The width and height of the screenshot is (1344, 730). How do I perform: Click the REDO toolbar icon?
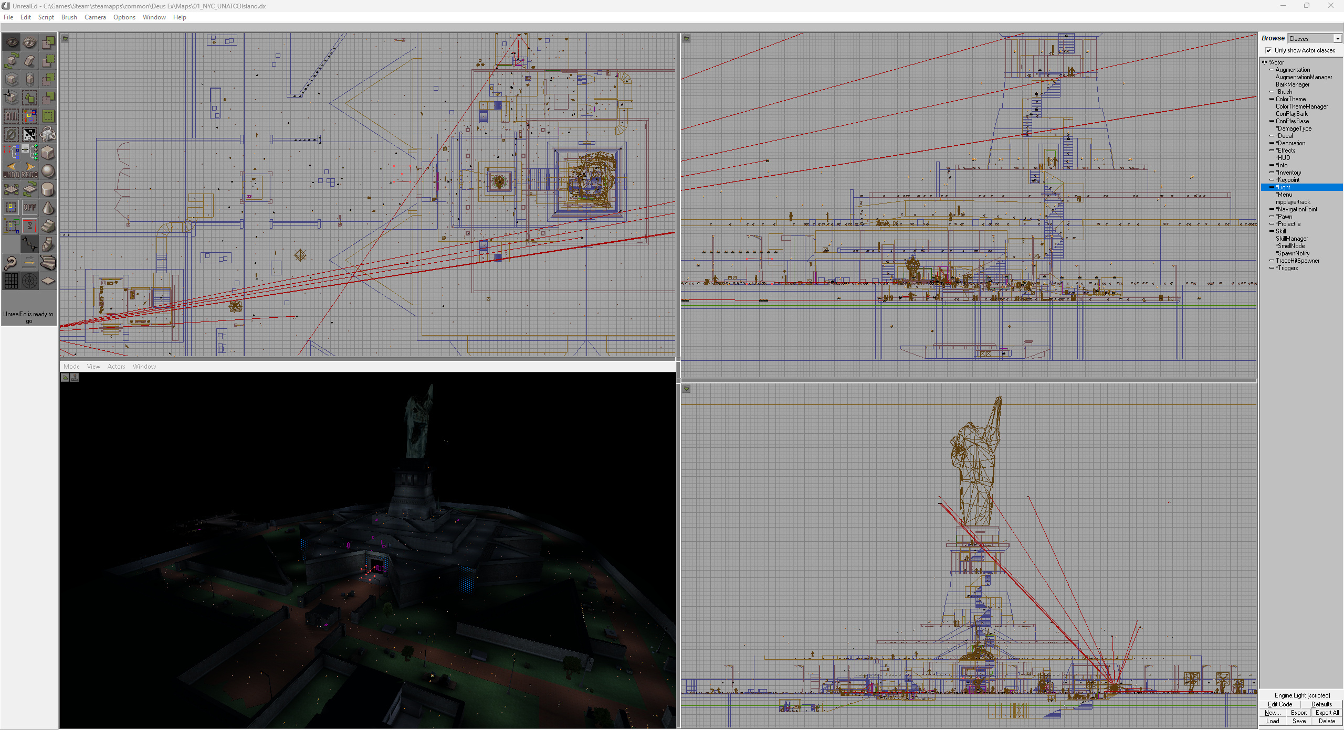pyautogui.click(x=29, y=171)
